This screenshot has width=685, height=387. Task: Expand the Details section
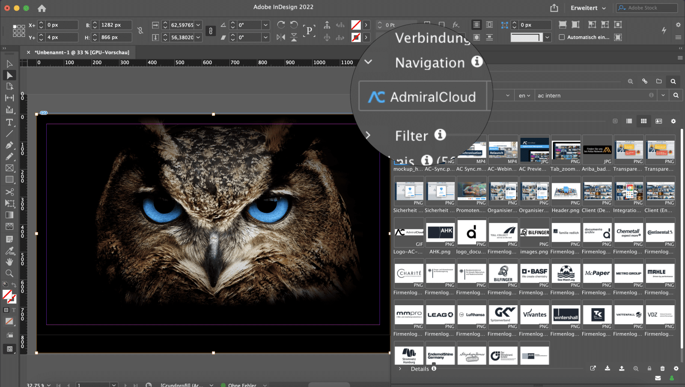coord(400,369)
